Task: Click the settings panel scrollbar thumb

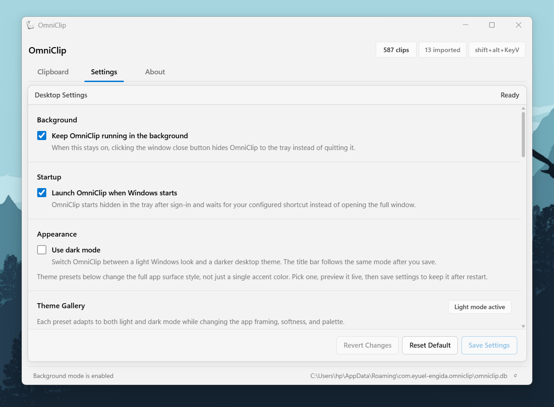Action: pyautogui.click(x=523, y=135)
